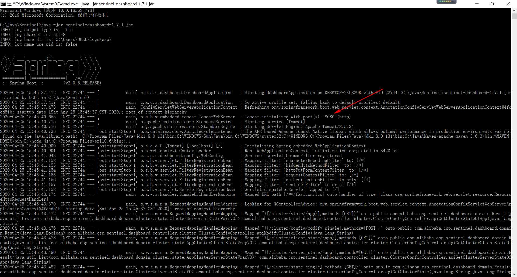Click 'Microsoft Windows [版本 10.0.18362.778]' line
This screenshot has width=517, height=277.
pos(47,10)
